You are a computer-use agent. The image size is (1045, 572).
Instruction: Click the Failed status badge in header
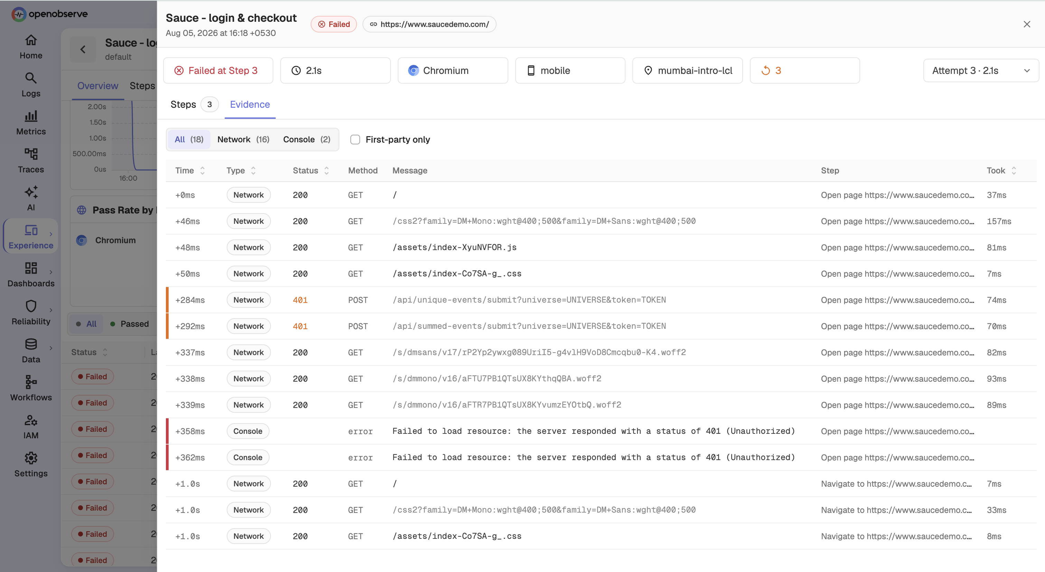333,24
